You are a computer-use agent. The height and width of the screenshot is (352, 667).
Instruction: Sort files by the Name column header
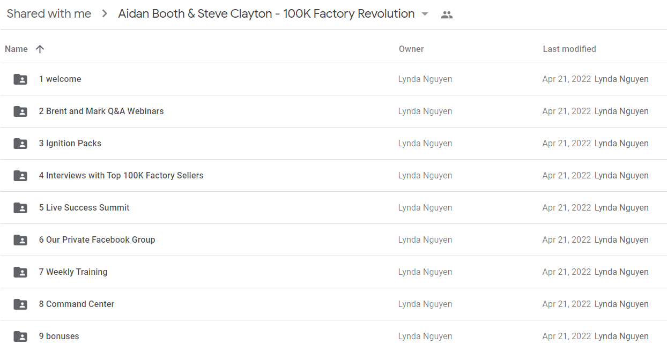[x=16, y=49]
